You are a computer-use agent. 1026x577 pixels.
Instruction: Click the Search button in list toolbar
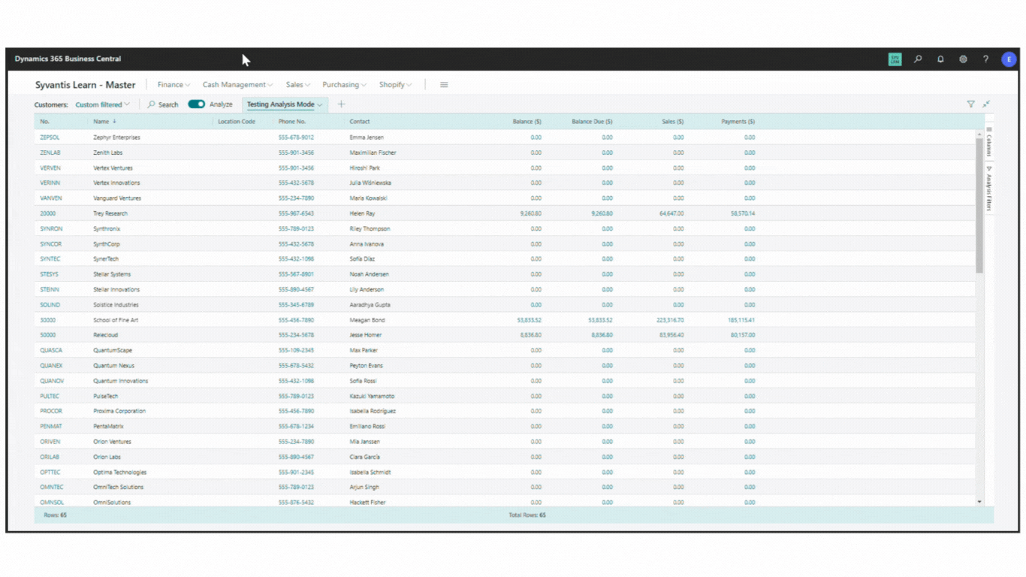(x=163, y=104)
